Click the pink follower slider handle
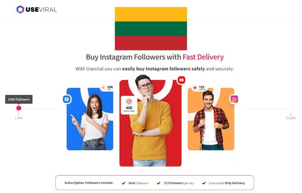 pyautogui.click(x=19, y=108)
